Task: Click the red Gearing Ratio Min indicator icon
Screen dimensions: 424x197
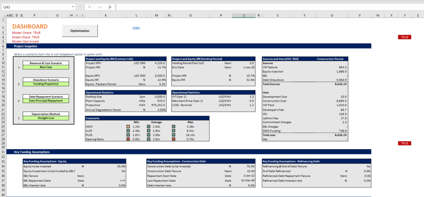Action: click(128, 140)
